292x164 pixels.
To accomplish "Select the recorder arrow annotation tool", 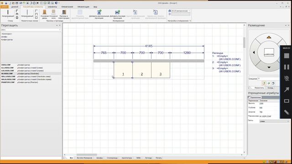I will pos(287,90).
